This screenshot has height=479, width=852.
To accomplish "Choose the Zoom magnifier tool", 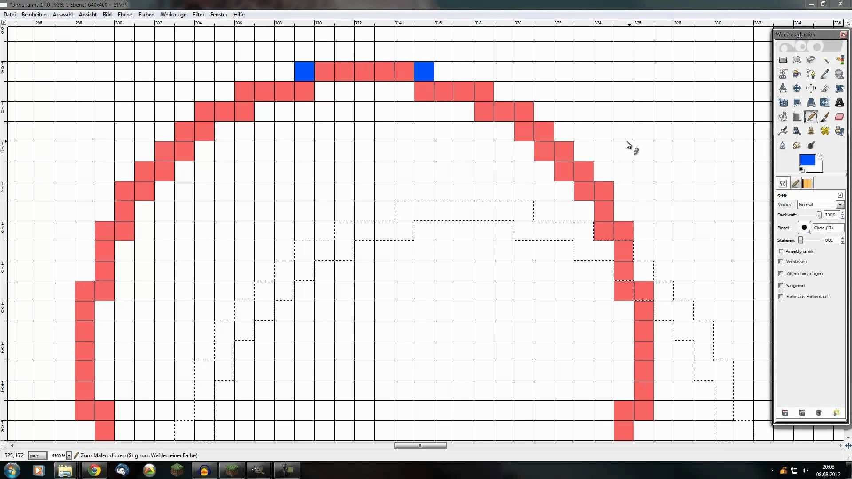I will [839, 74].
